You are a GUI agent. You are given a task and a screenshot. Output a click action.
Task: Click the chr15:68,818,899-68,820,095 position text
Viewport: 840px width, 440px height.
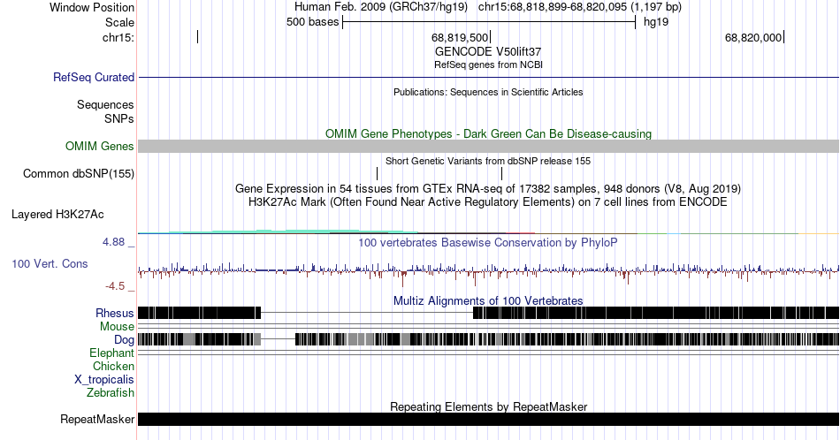[x=580, y=7]
